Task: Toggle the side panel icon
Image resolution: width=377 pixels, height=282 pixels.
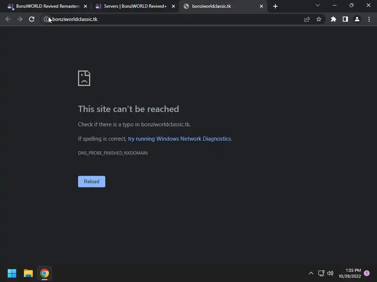Action: click(x=345, y=19)
